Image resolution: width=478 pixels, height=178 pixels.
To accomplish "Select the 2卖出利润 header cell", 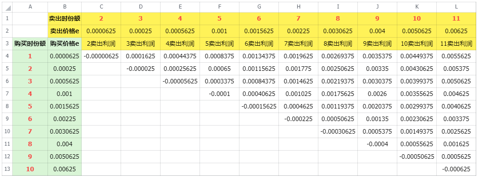I will click(101, 43).
